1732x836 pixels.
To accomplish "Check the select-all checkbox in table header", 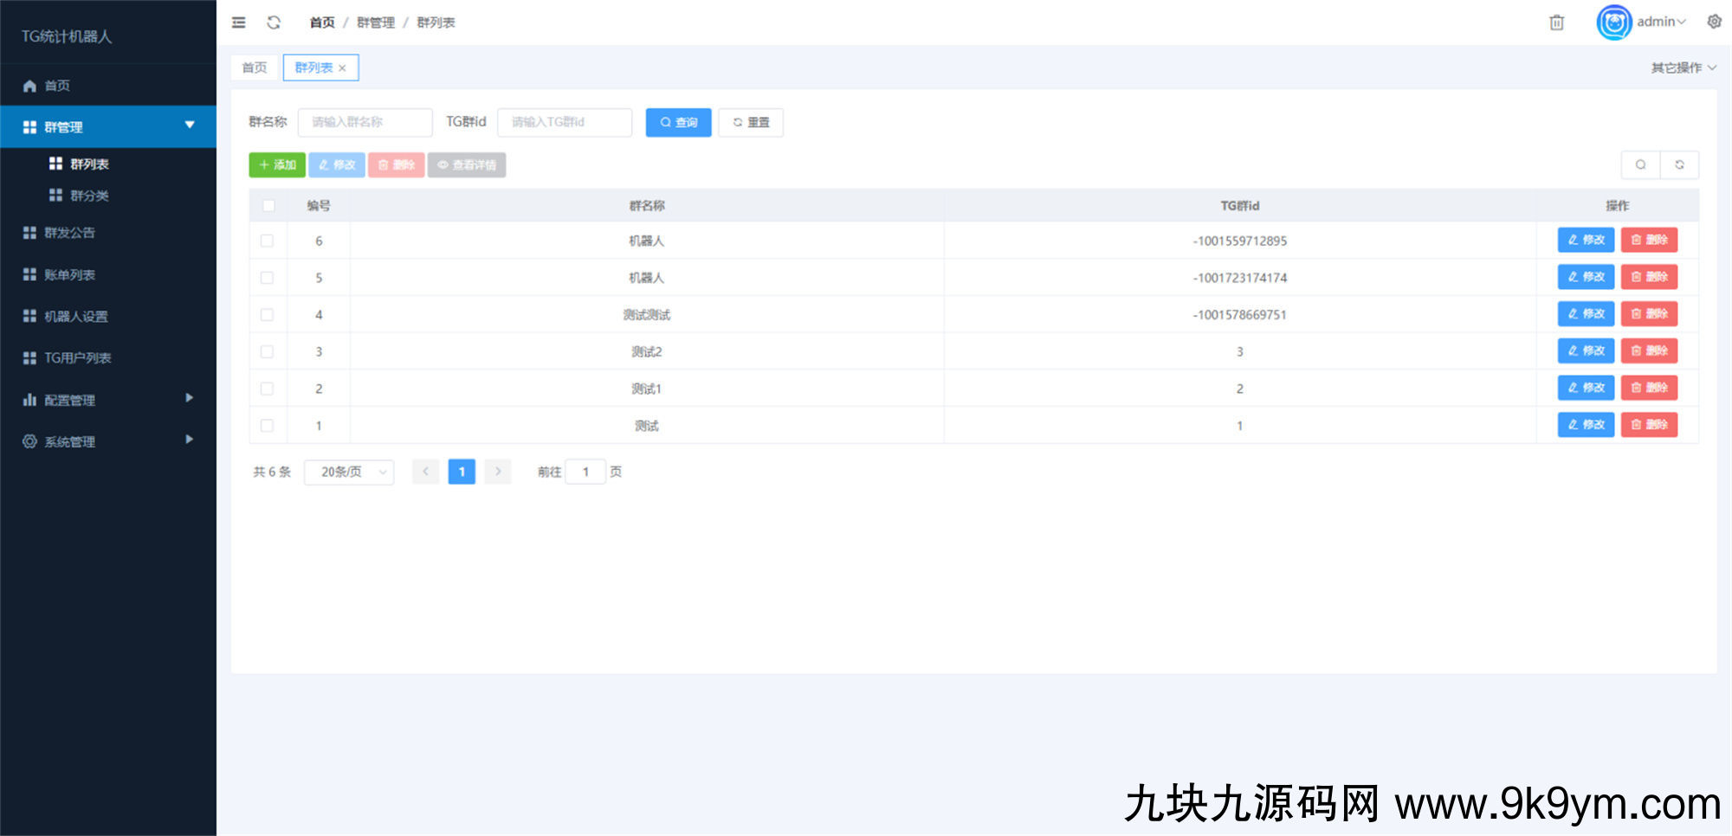I will 268,206.
